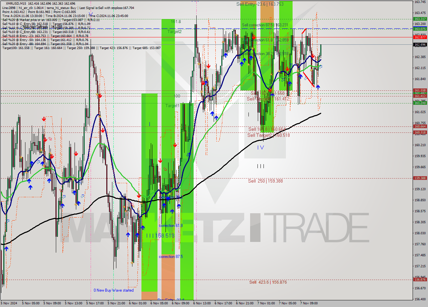Click the red 156.876 price tag
Viewport: 428px width, 307px height.
coord(420,280)
